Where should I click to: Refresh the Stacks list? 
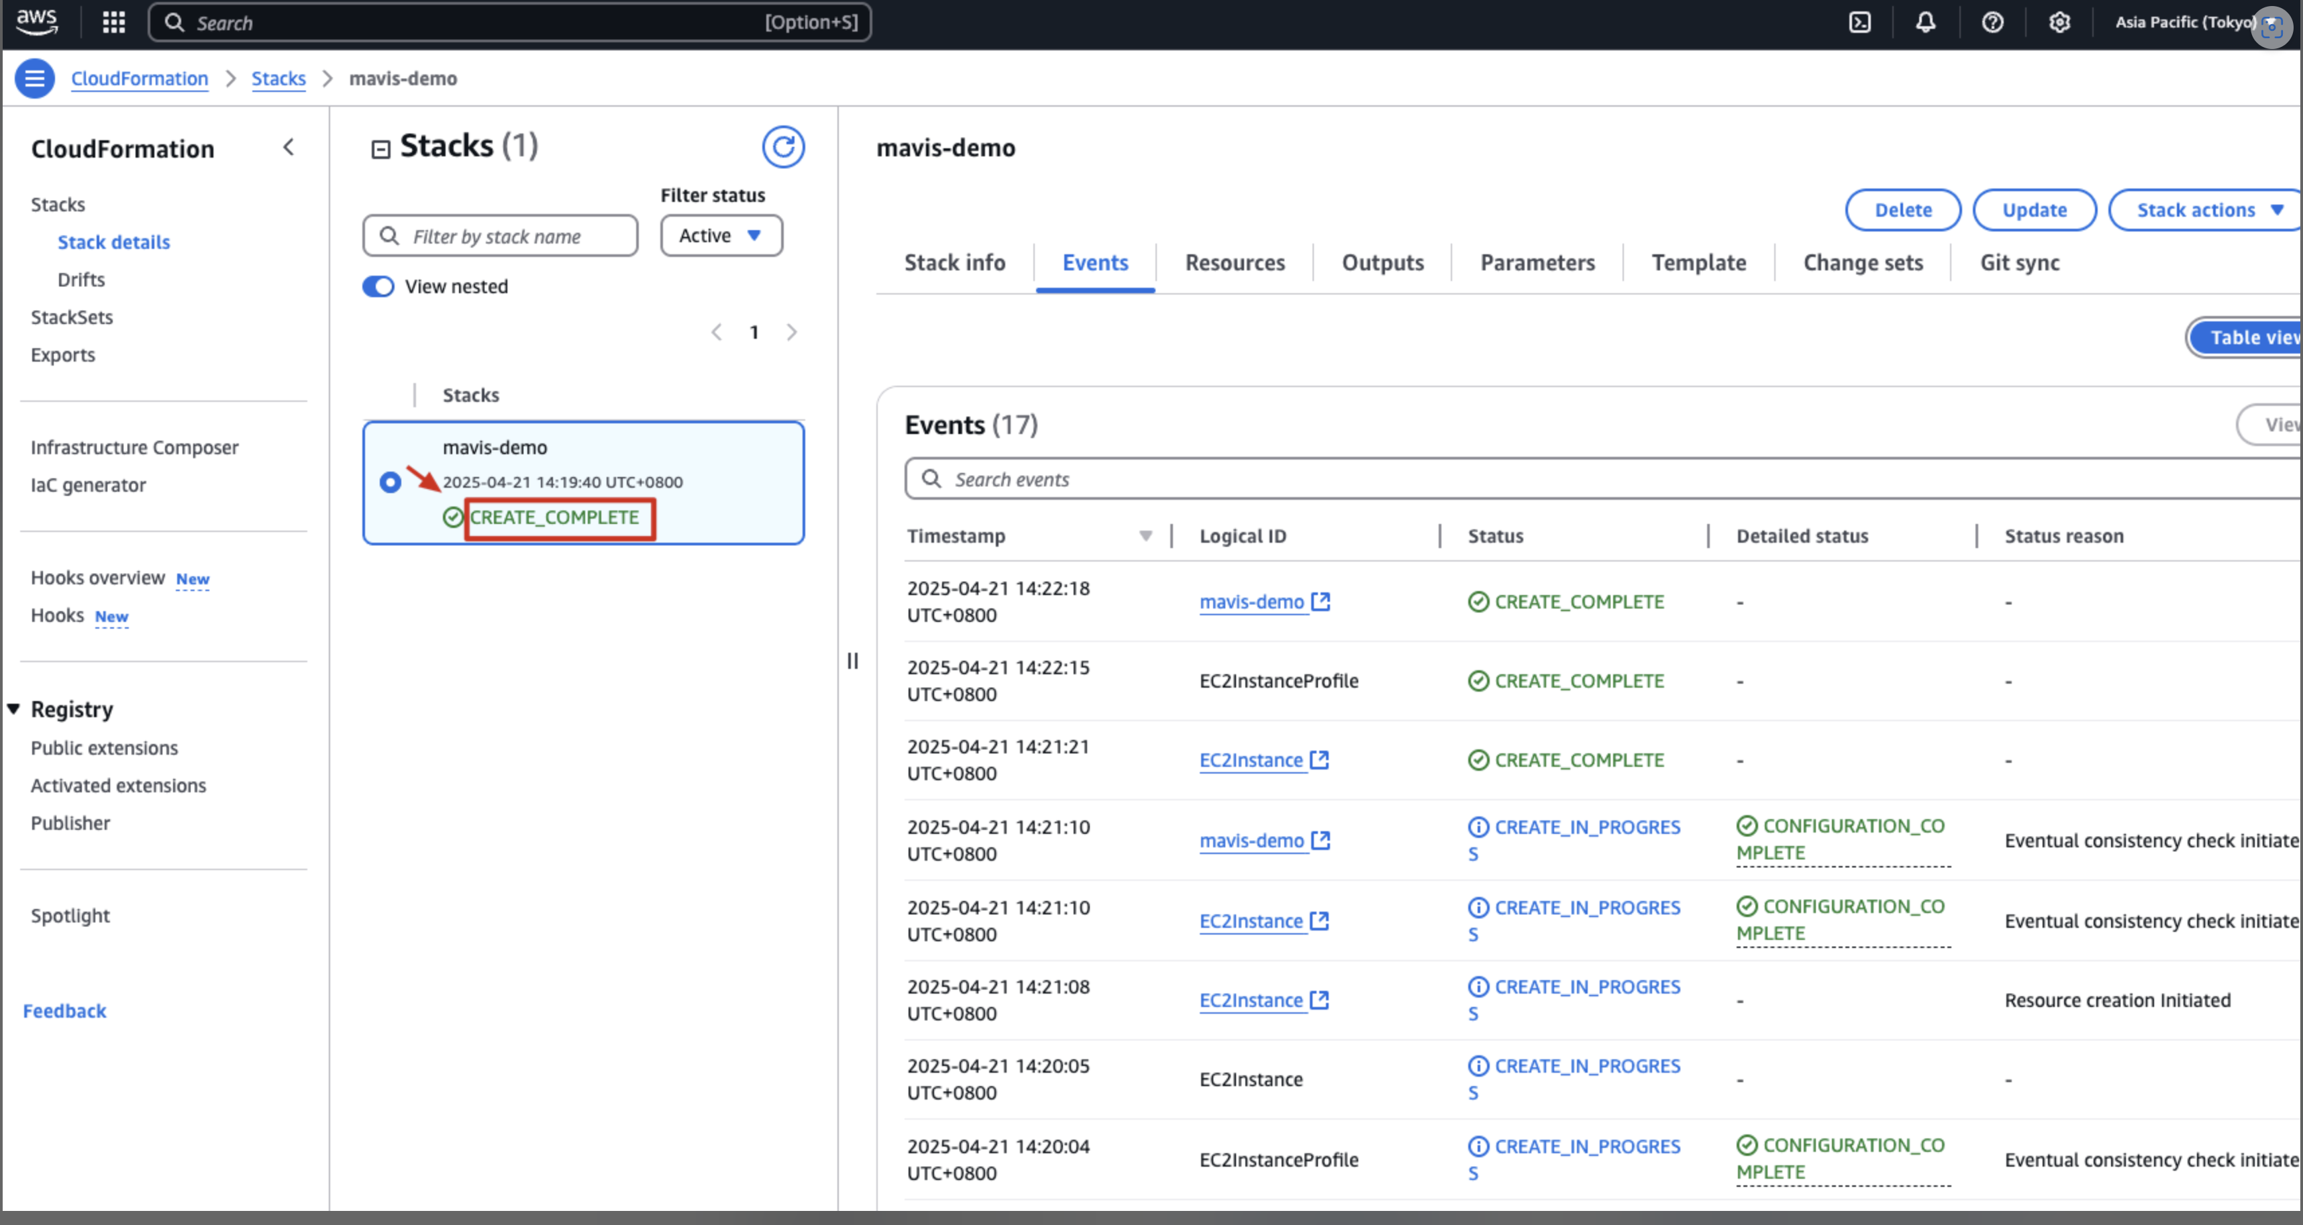tap(783, 146)
